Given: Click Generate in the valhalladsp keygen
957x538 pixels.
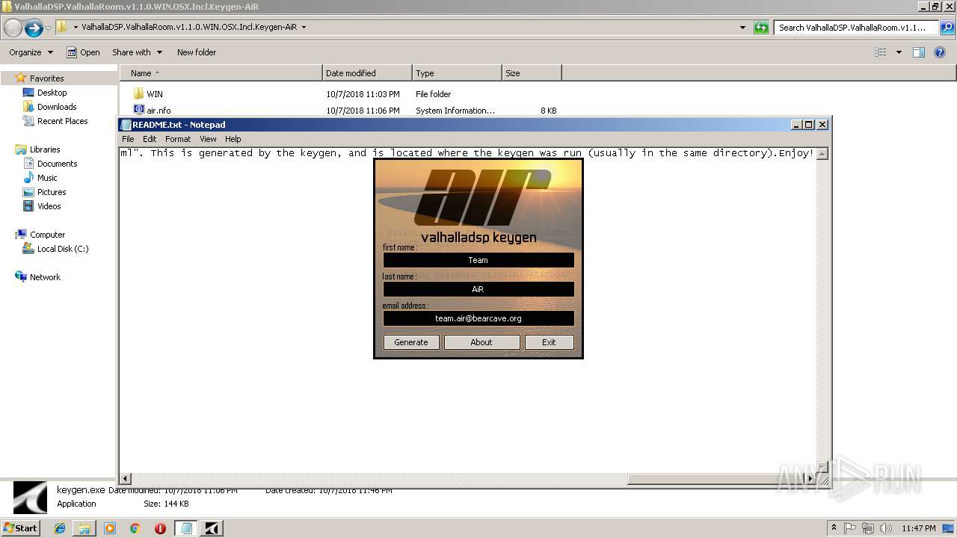Looking at the screenshot, I should 411,342.
